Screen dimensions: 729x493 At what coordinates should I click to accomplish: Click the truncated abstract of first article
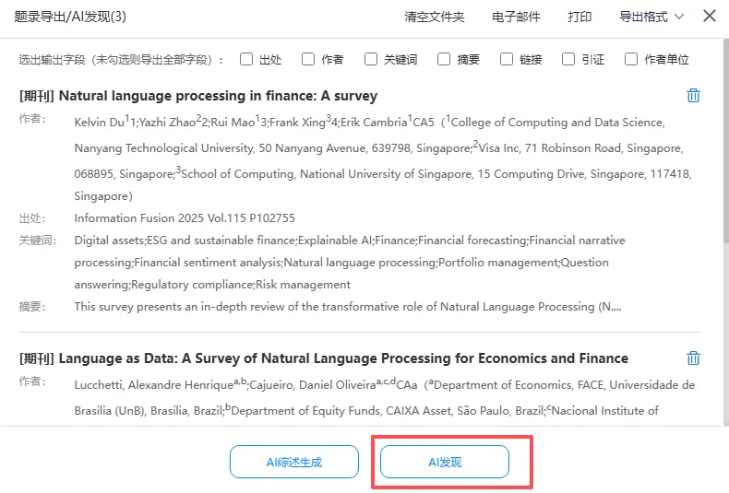pyautogui.click(x=347, y=307)
